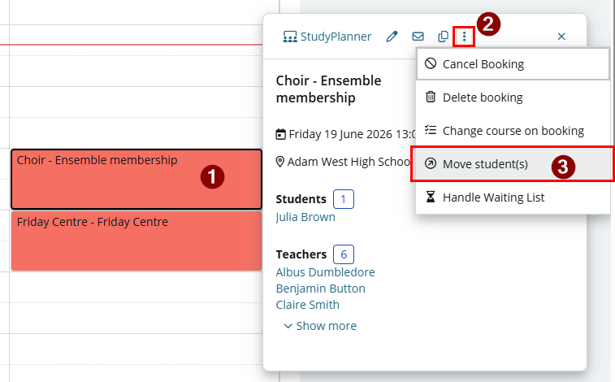This screenshot has height=382, width=615.
Task: Select Handle Waiting List option
Action: coord(513,198)
